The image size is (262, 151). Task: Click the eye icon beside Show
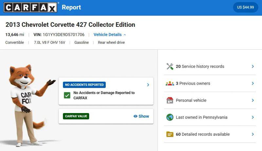pos(135,116)
